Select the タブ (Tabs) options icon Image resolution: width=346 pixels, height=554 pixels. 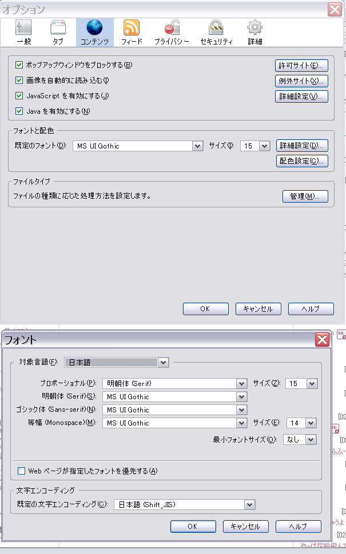pos(58,27)
